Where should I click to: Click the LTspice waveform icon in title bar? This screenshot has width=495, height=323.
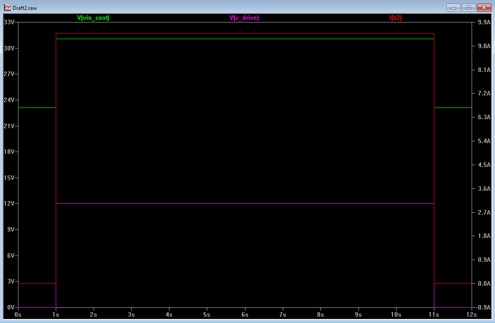point(7,8)
